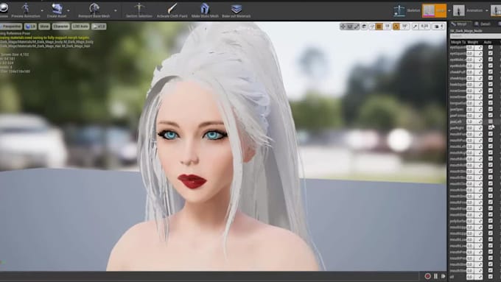
Task: Click the Auto column header
Action: (488, 42)
